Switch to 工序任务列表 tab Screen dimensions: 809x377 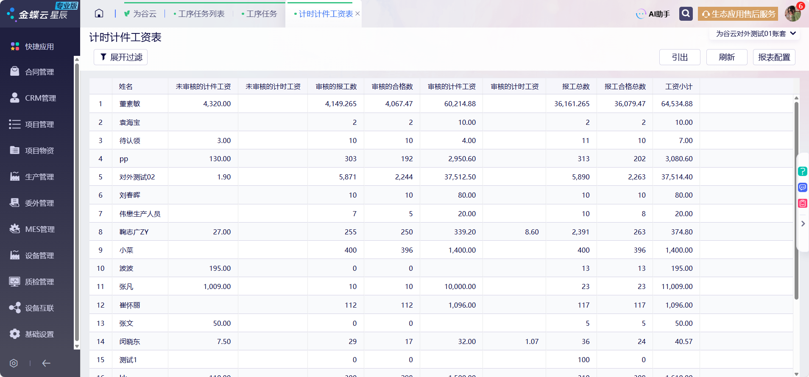(199, 14)
